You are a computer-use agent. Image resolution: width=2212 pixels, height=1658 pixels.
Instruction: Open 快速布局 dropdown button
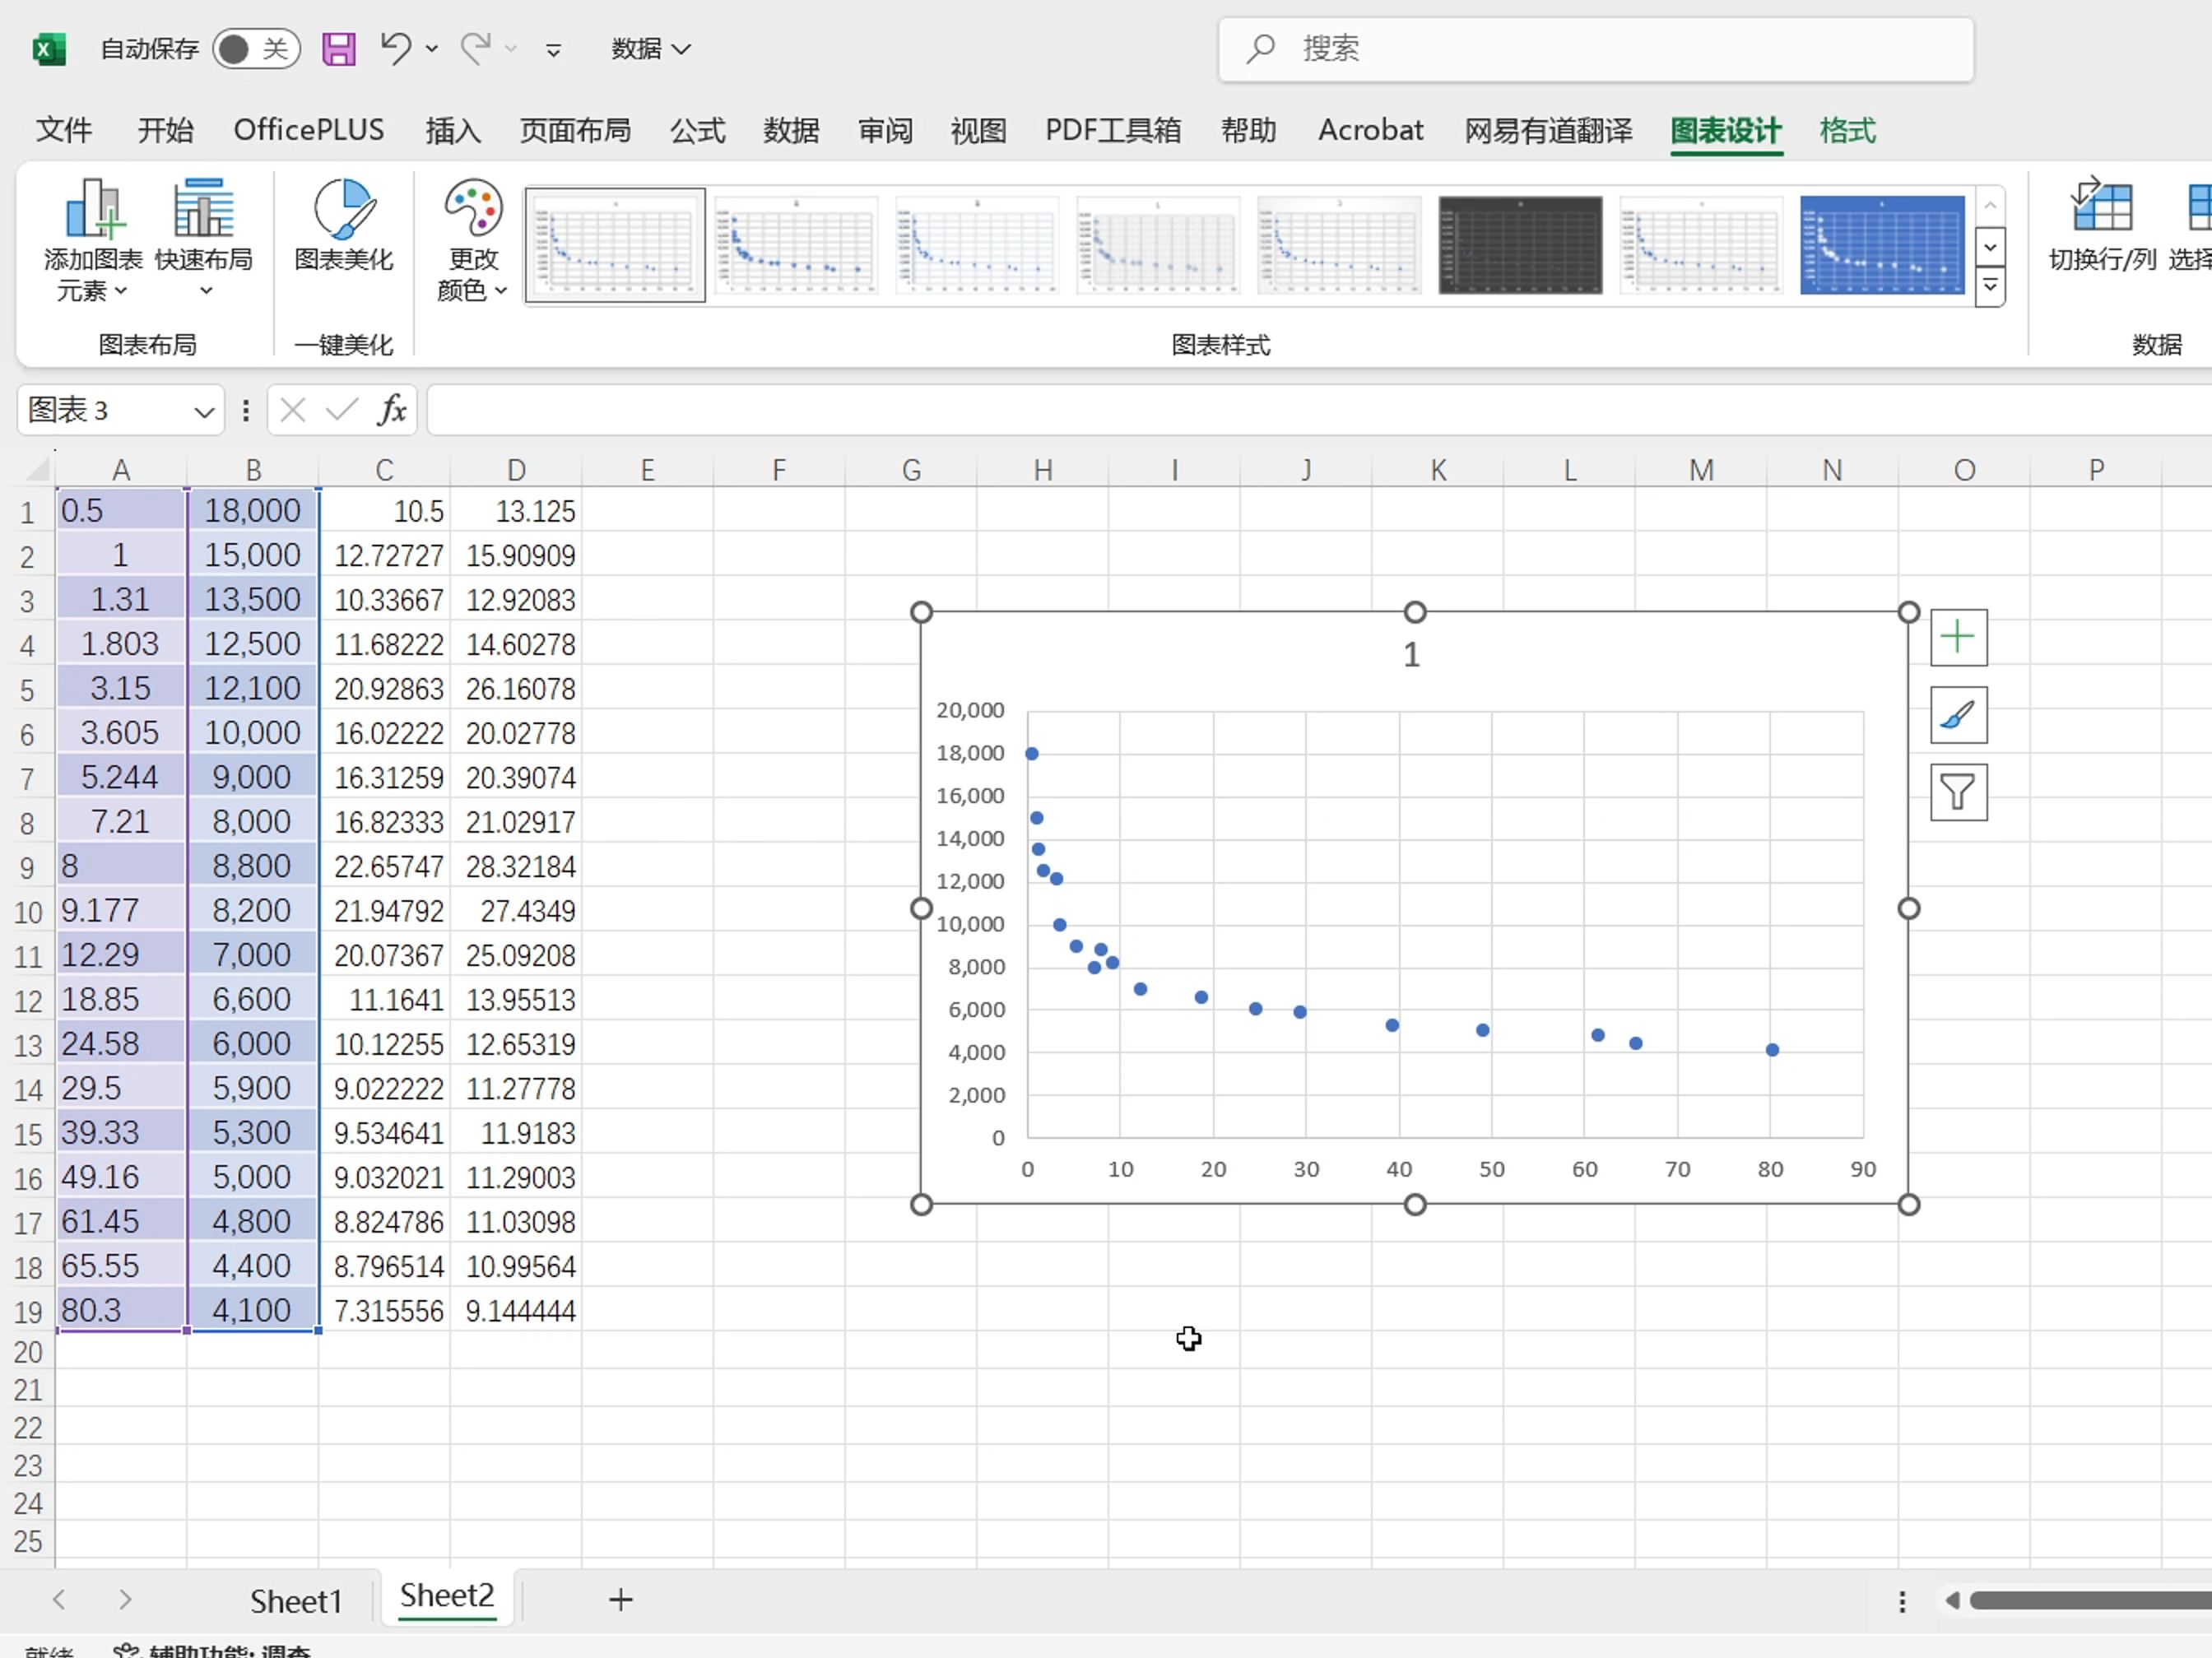[204, 240]
